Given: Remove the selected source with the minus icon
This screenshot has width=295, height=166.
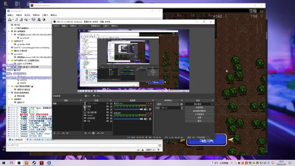Looking at the screenshot, I should 89,133.
